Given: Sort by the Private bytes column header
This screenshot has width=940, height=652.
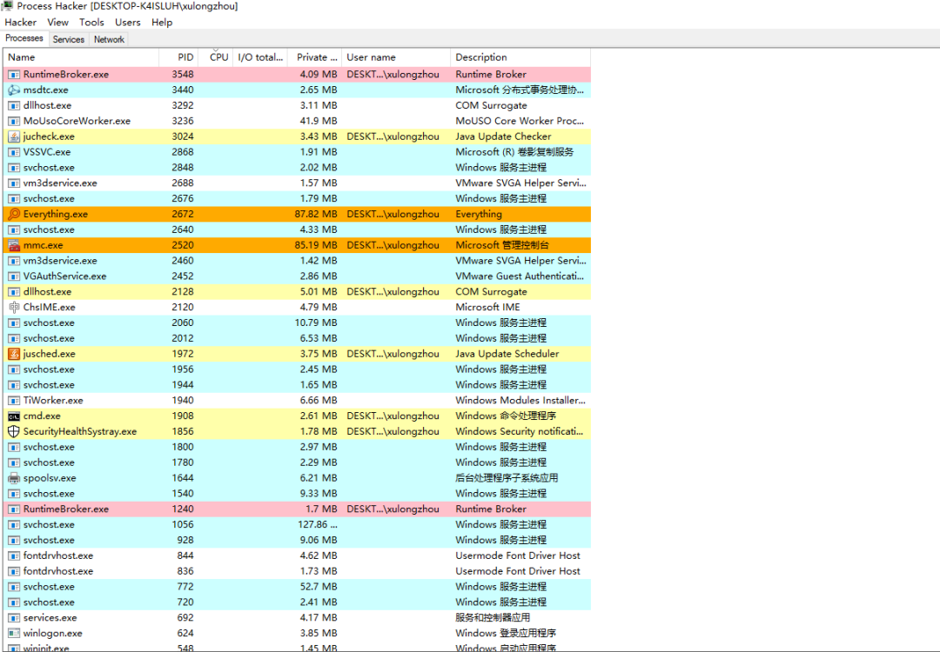Looking at the screenshot, I should click(x=315, y=57).
